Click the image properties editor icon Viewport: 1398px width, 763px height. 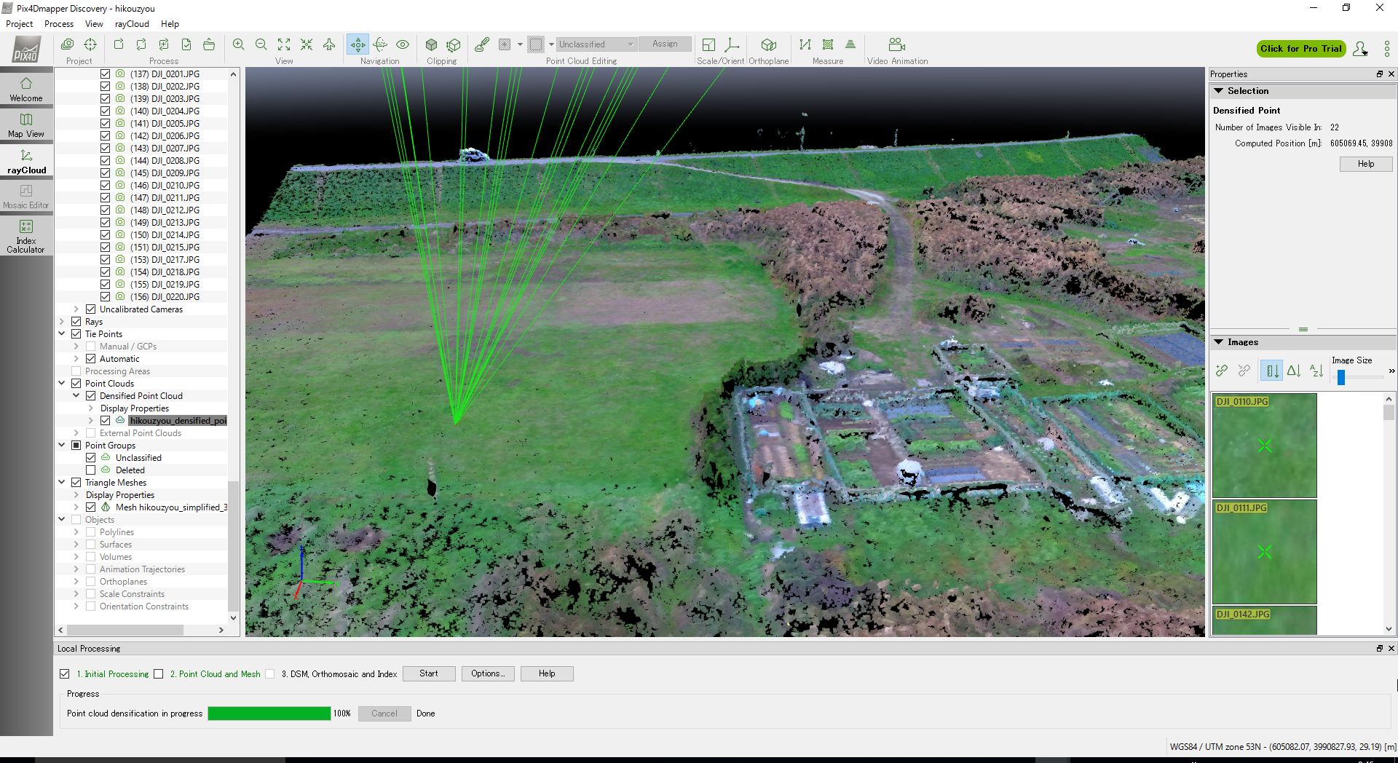click(x=68, y=44)
